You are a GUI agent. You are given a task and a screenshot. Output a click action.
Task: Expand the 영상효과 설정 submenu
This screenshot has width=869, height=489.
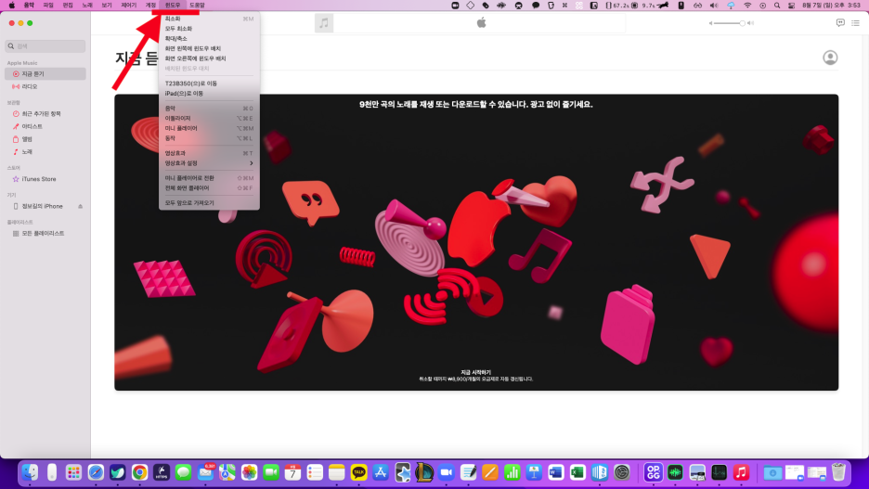point(209,163)
